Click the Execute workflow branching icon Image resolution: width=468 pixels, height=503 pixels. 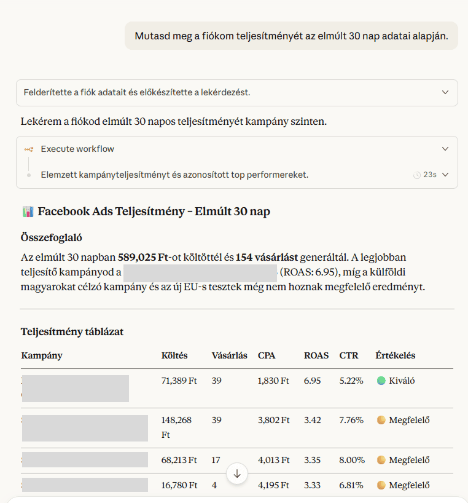29,148
